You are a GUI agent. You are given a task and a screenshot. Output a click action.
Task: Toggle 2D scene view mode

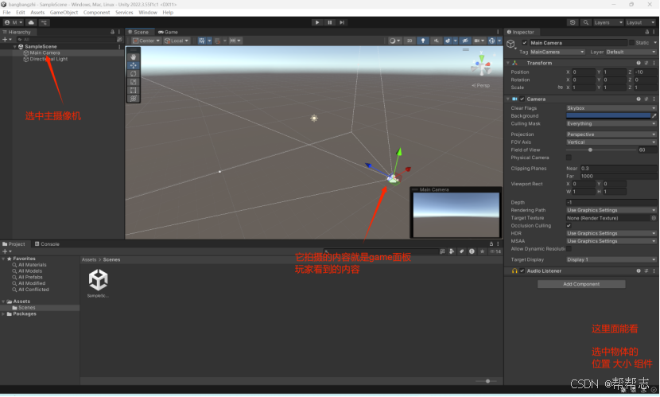(x=410, y=41)
